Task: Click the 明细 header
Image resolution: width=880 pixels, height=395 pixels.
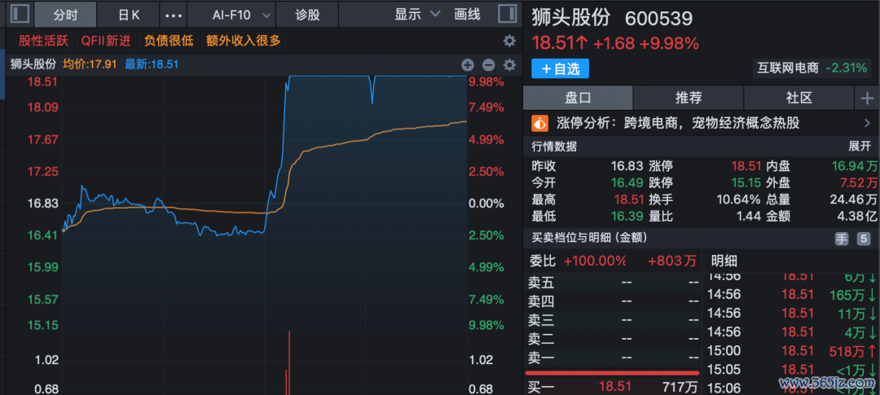Action: coord(724,261)
